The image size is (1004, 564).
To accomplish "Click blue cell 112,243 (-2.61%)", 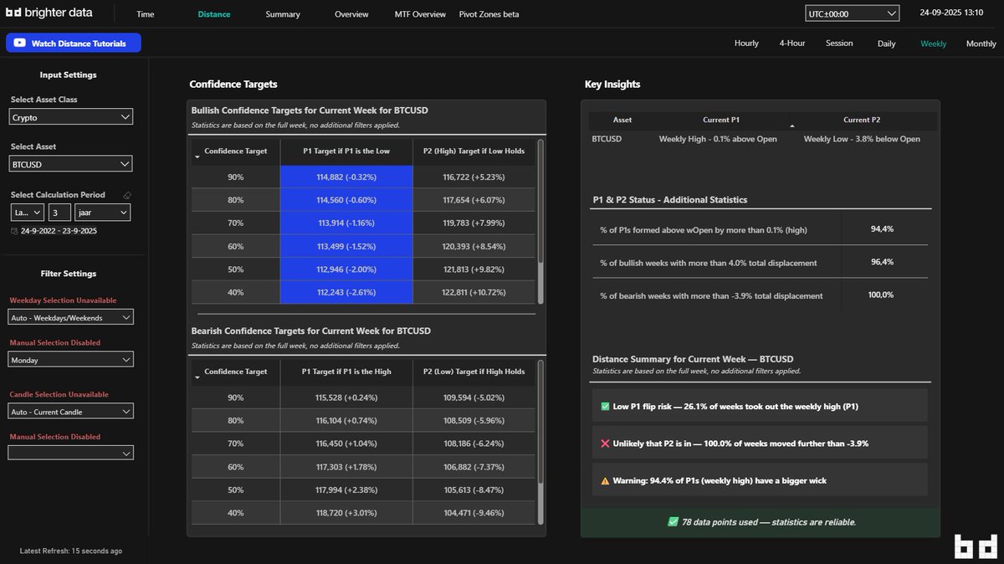I will 346,292.
